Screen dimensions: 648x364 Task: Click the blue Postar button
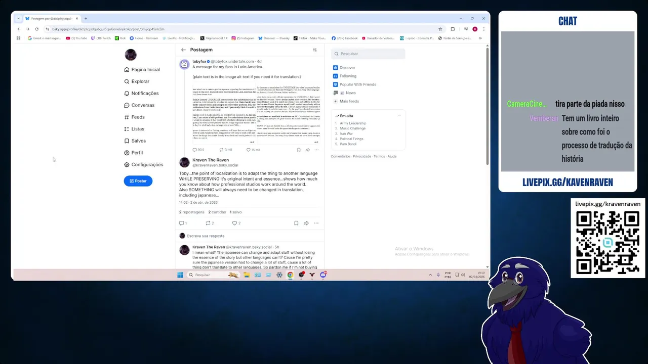(138, 181)
